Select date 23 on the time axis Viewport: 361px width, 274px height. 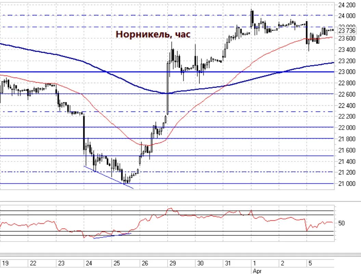pos(61,263)
